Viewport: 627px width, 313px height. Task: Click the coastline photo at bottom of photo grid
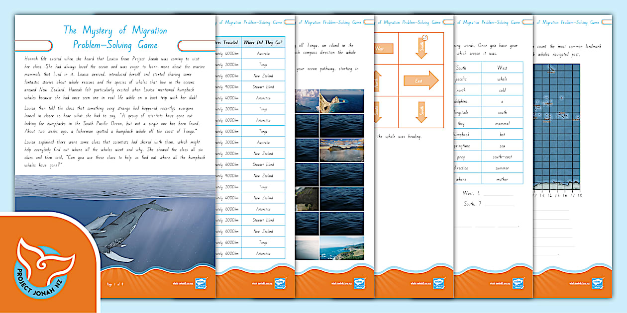(341, 247)
